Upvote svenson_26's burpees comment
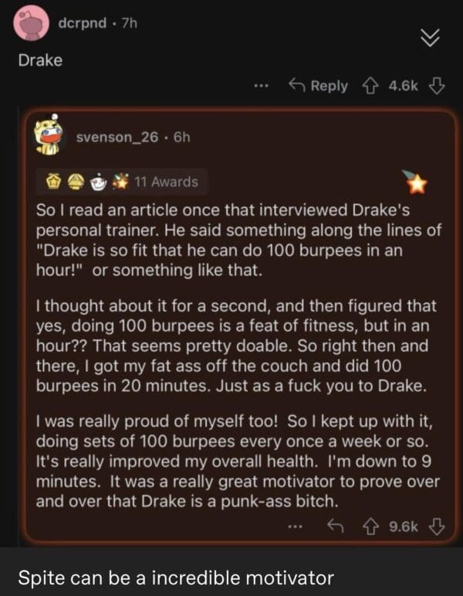 click(377, 526)
